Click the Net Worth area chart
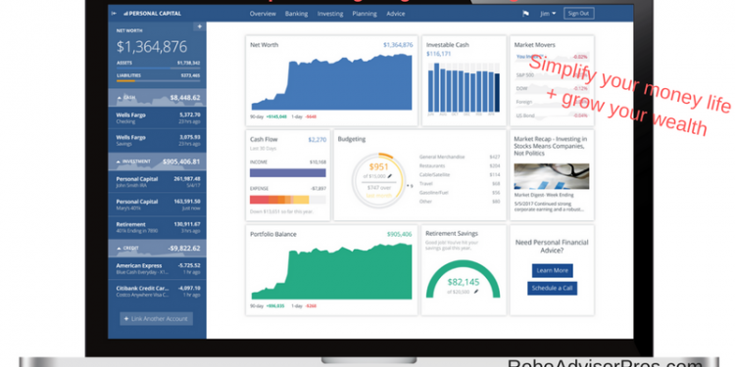The image size is (735, 367). (x=332, y=82)
